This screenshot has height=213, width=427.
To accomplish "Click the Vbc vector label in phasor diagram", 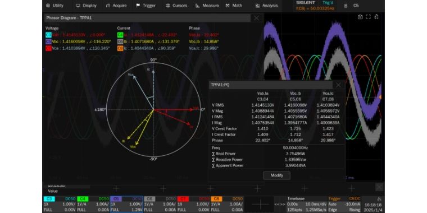I will pos(133,147).
